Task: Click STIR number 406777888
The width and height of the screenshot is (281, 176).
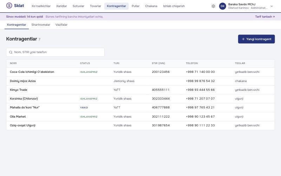Action: tap(161, 107)
